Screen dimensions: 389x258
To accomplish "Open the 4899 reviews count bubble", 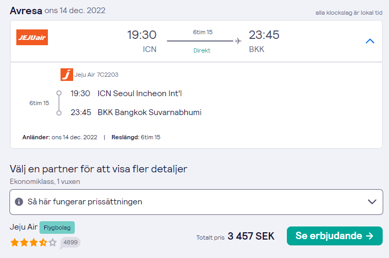I will tap(70, 242).
